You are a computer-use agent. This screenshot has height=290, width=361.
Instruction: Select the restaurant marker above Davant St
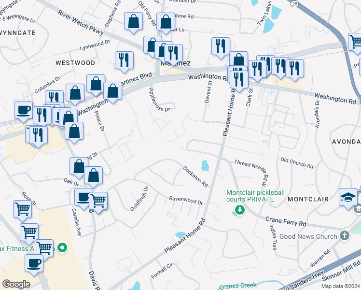click(220, 46)
